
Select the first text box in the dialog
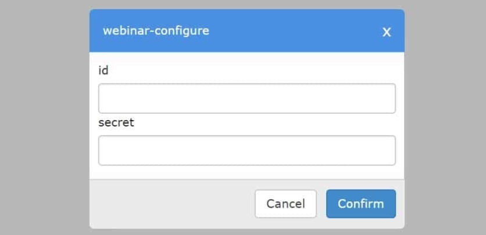(246, 98)
